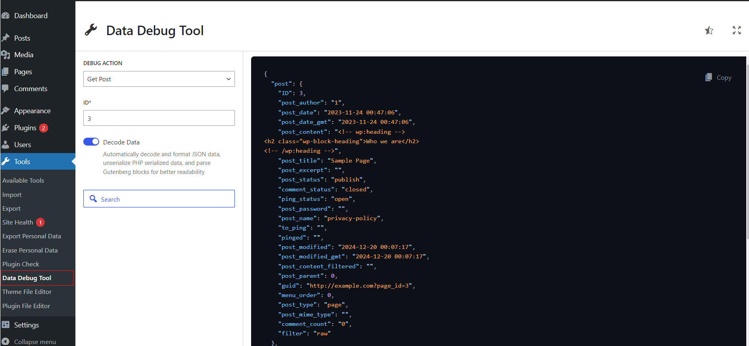The width and height of the screenshot is (749, 346).
Task: Click the Media icon in sidebar
Action: tap(6, 55)
